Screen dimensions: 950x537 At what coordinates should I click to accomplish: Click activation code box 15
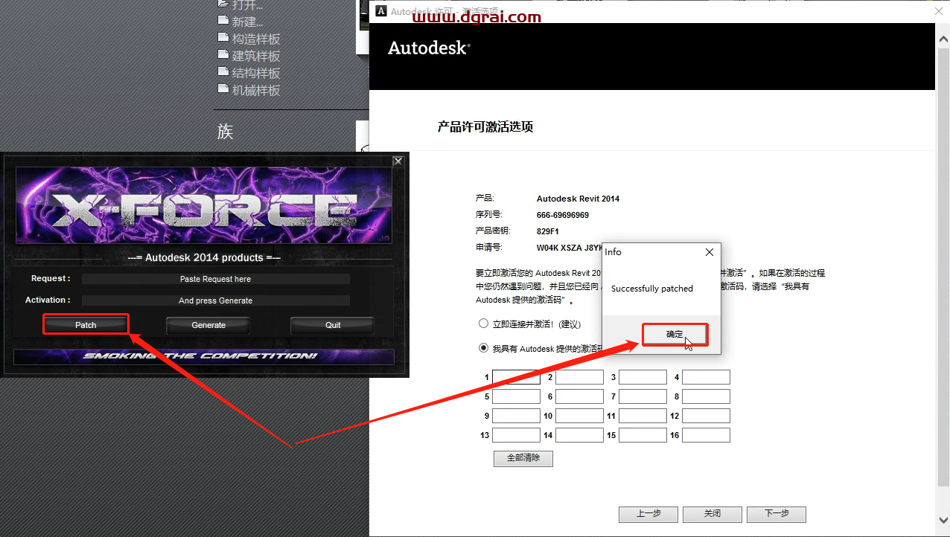[643, 435]
